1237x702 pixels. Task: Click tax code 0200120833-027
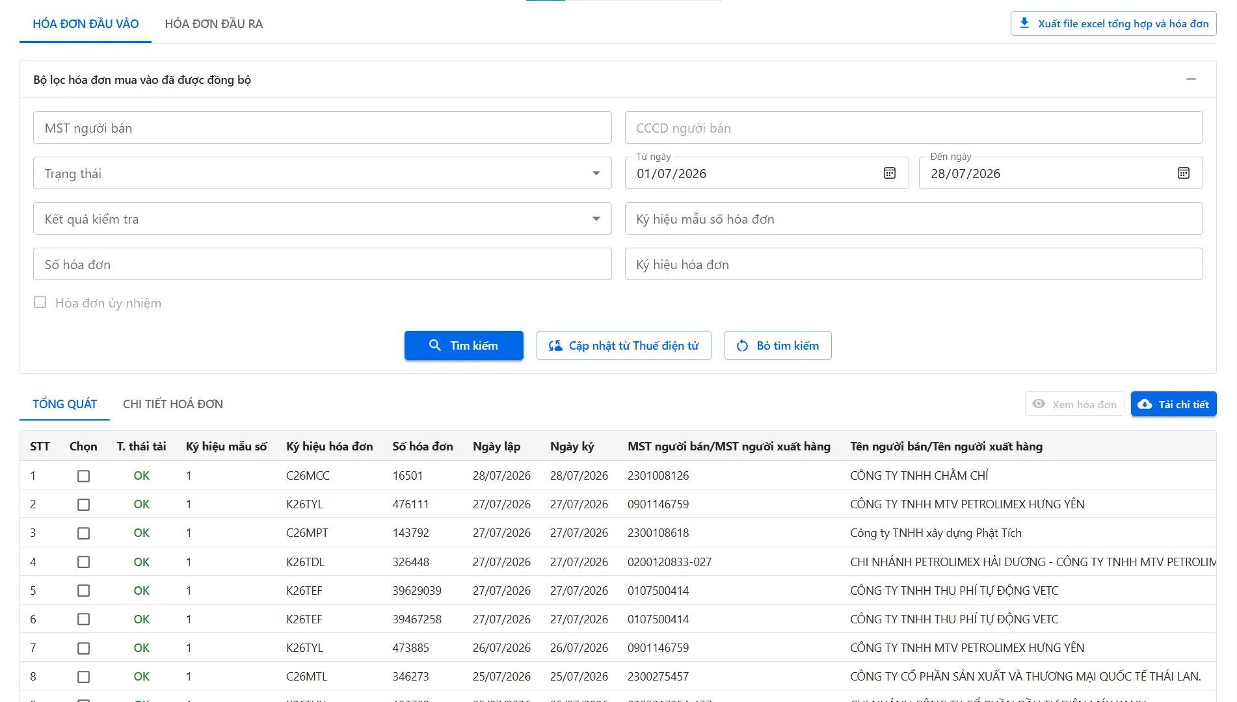[x=670, y=562]
